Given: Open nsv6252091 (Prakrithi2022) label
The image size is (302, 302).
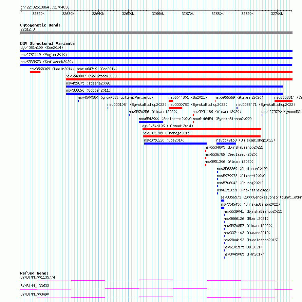Looking at the screenshot, I should click(243, 190).
